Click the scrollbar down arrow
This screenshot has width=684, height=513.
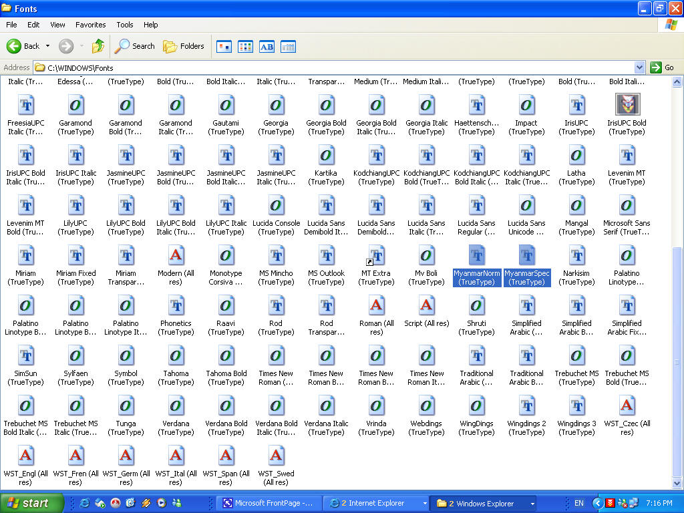pos(677,484)
